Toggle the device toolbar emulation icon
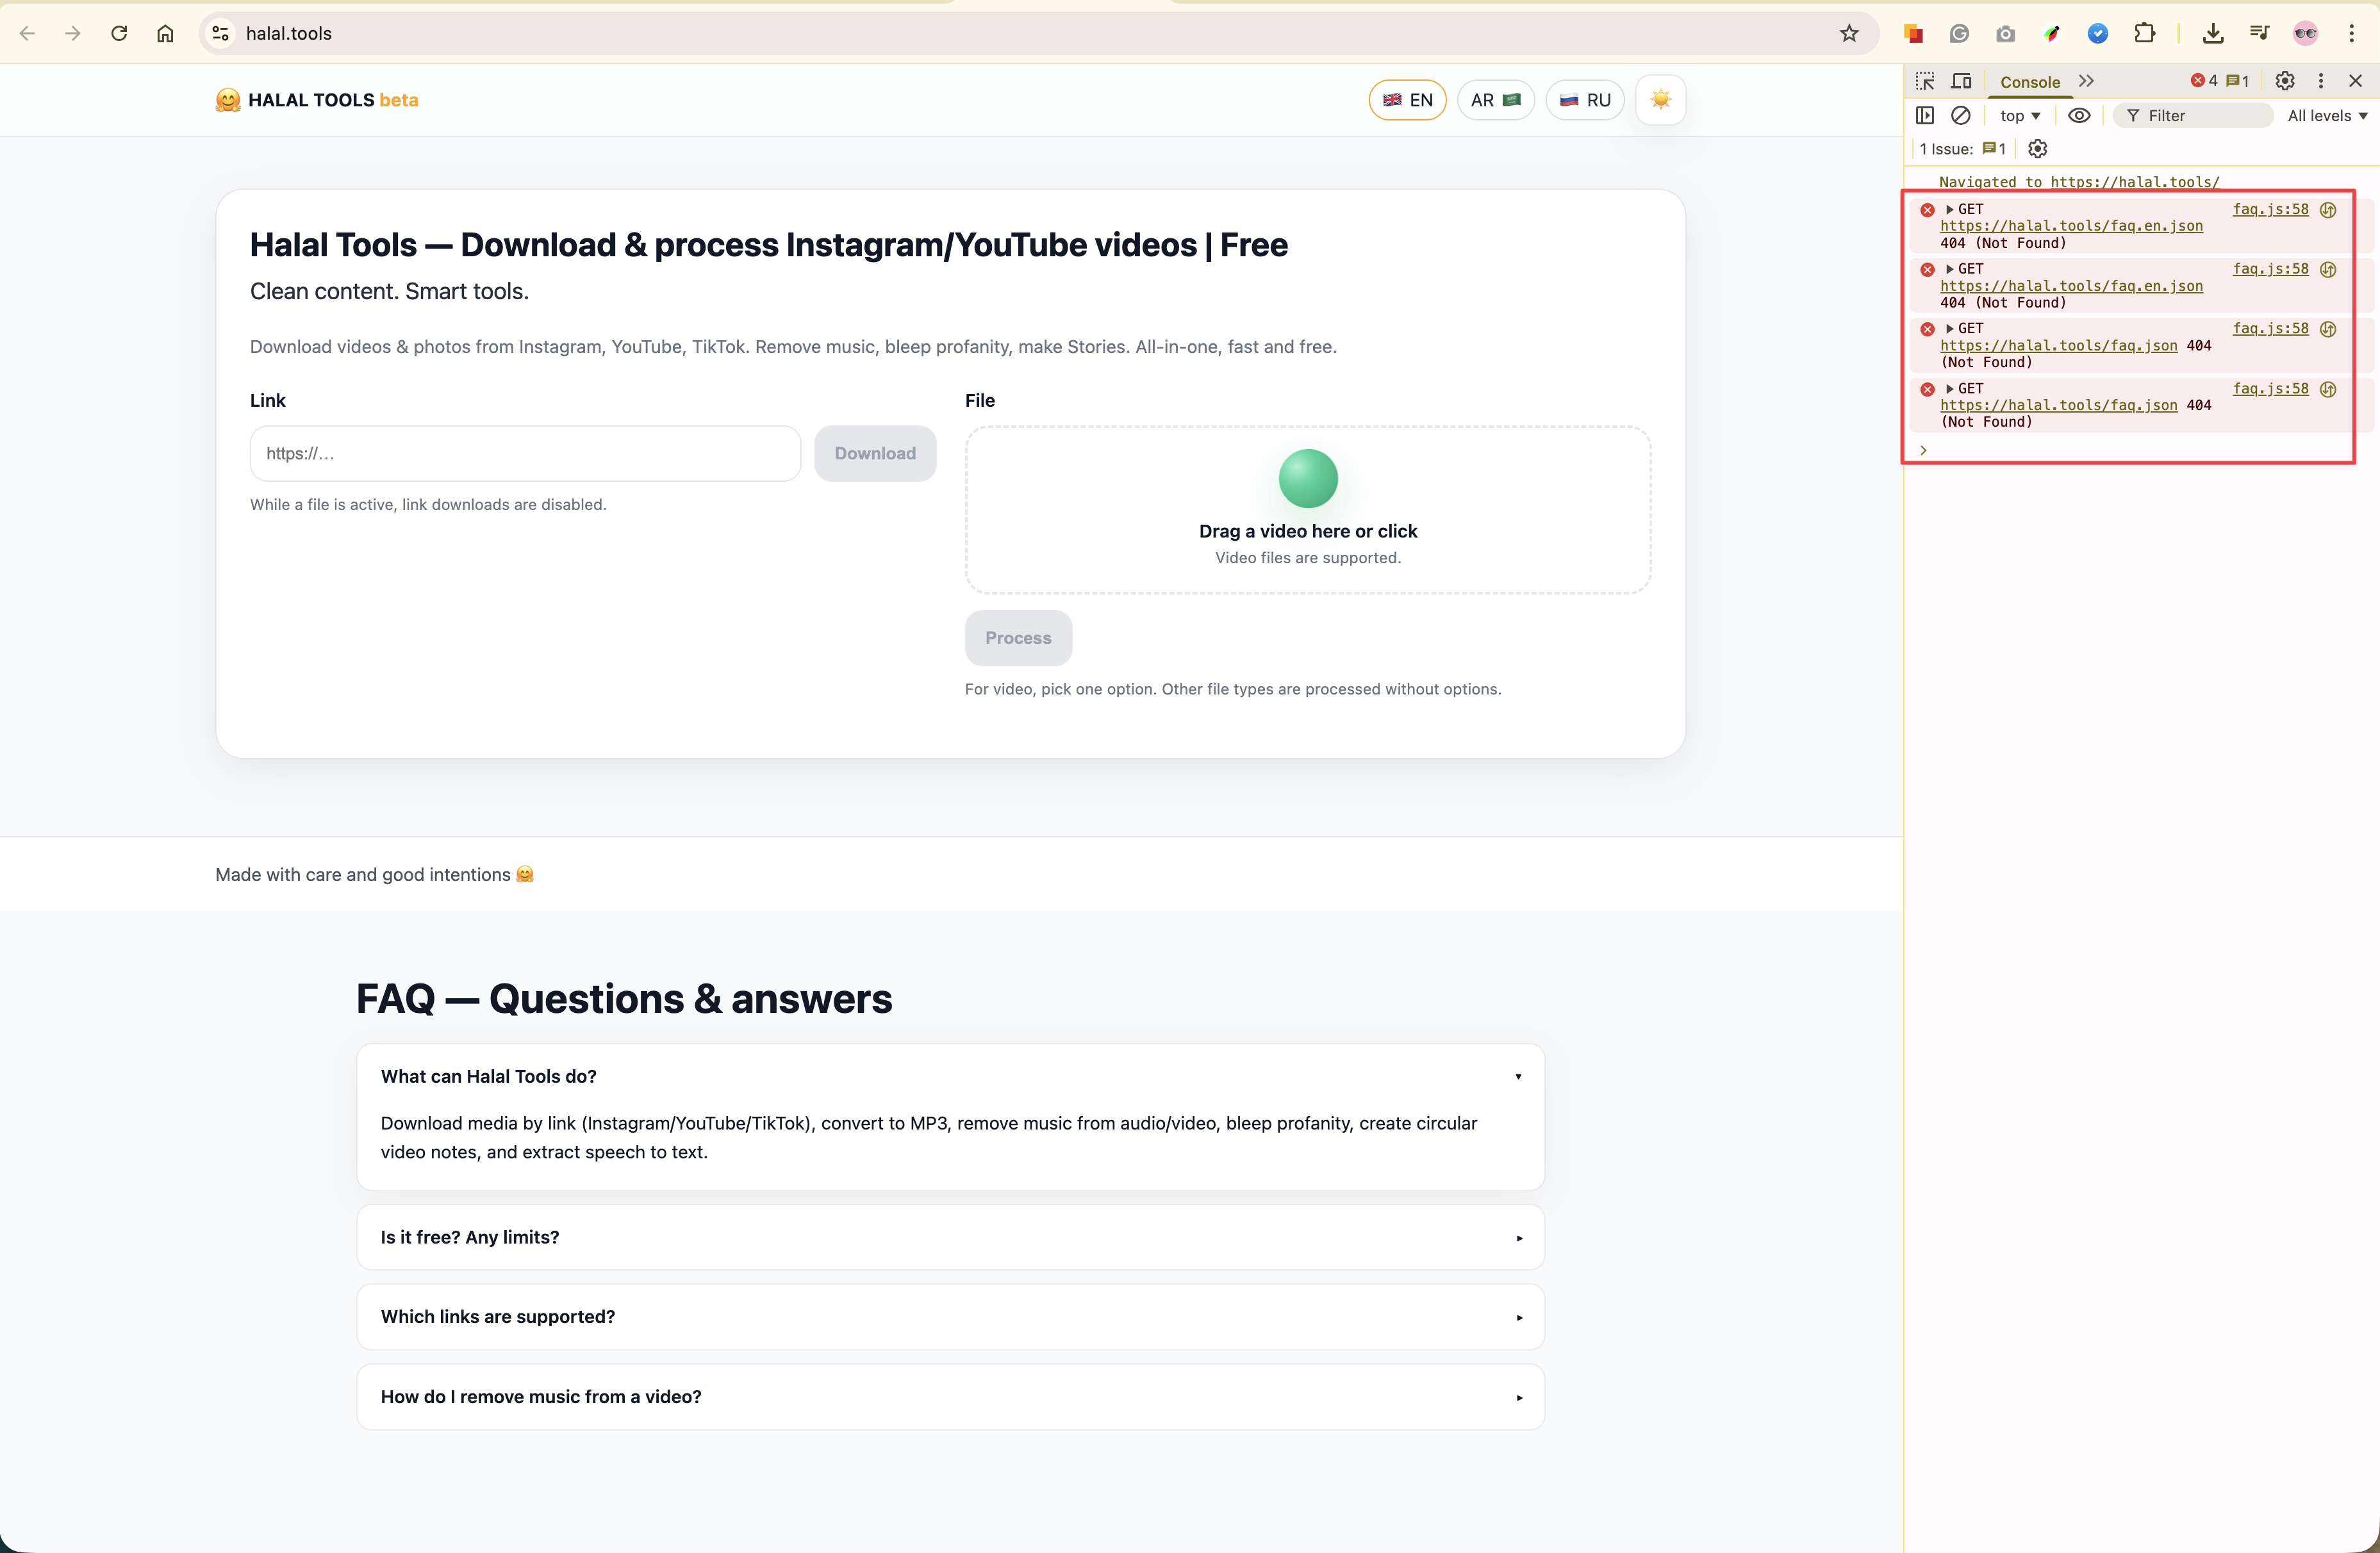Image resolution: width=2380 pixels, height=1553 pixels. coord(1961,81)
